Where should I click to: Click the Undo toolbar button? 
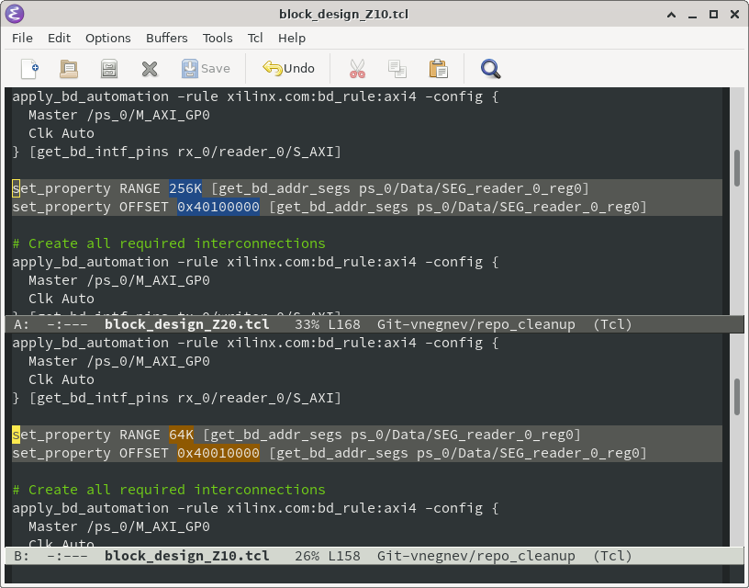[x=288, y=69]
